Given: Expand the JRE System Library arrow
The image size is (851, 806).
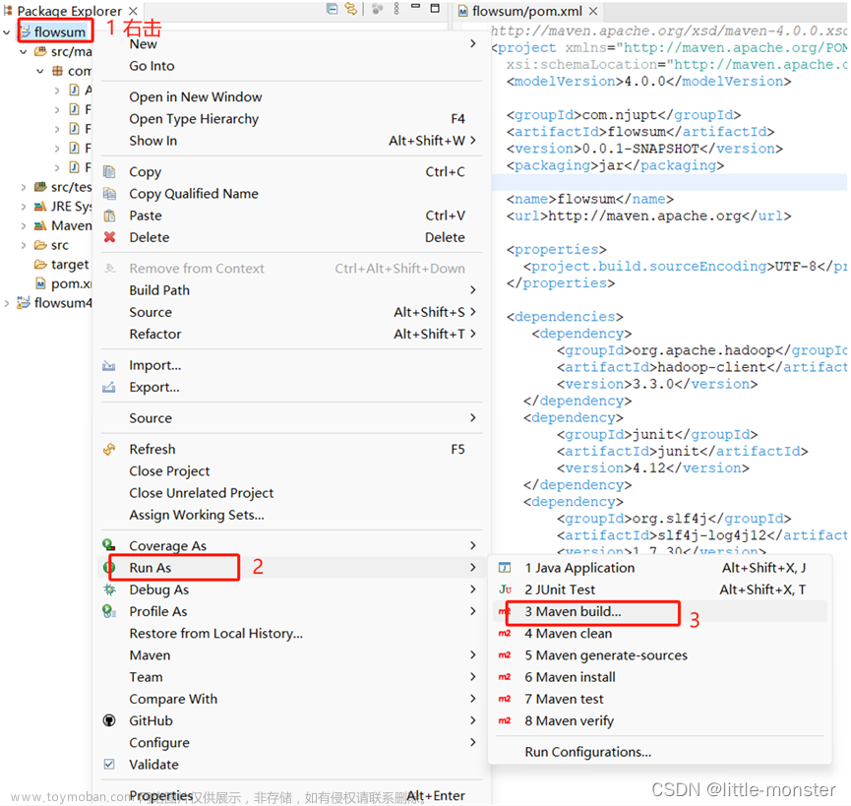Looking at the screenshot, I should click(24, 207).
